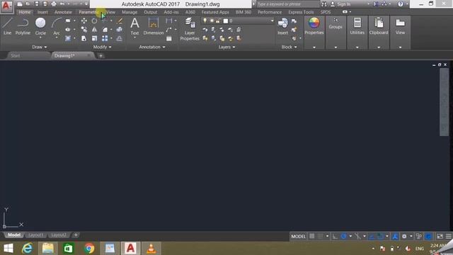Expand the Layers panel dropdown
The width and height of the screenshot is (453, 255).
(x=226, y=47)
